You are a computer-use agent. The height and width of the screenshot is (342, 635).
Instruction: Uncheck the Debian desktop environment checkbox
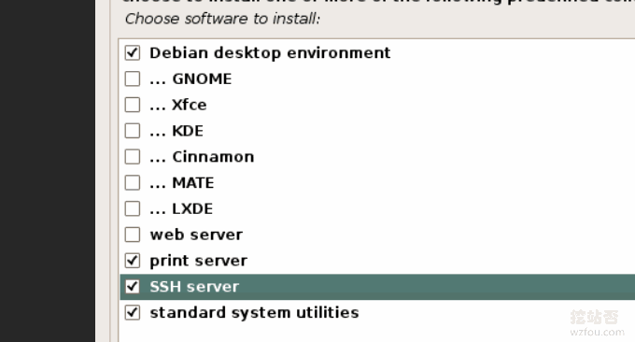[133, 53]
